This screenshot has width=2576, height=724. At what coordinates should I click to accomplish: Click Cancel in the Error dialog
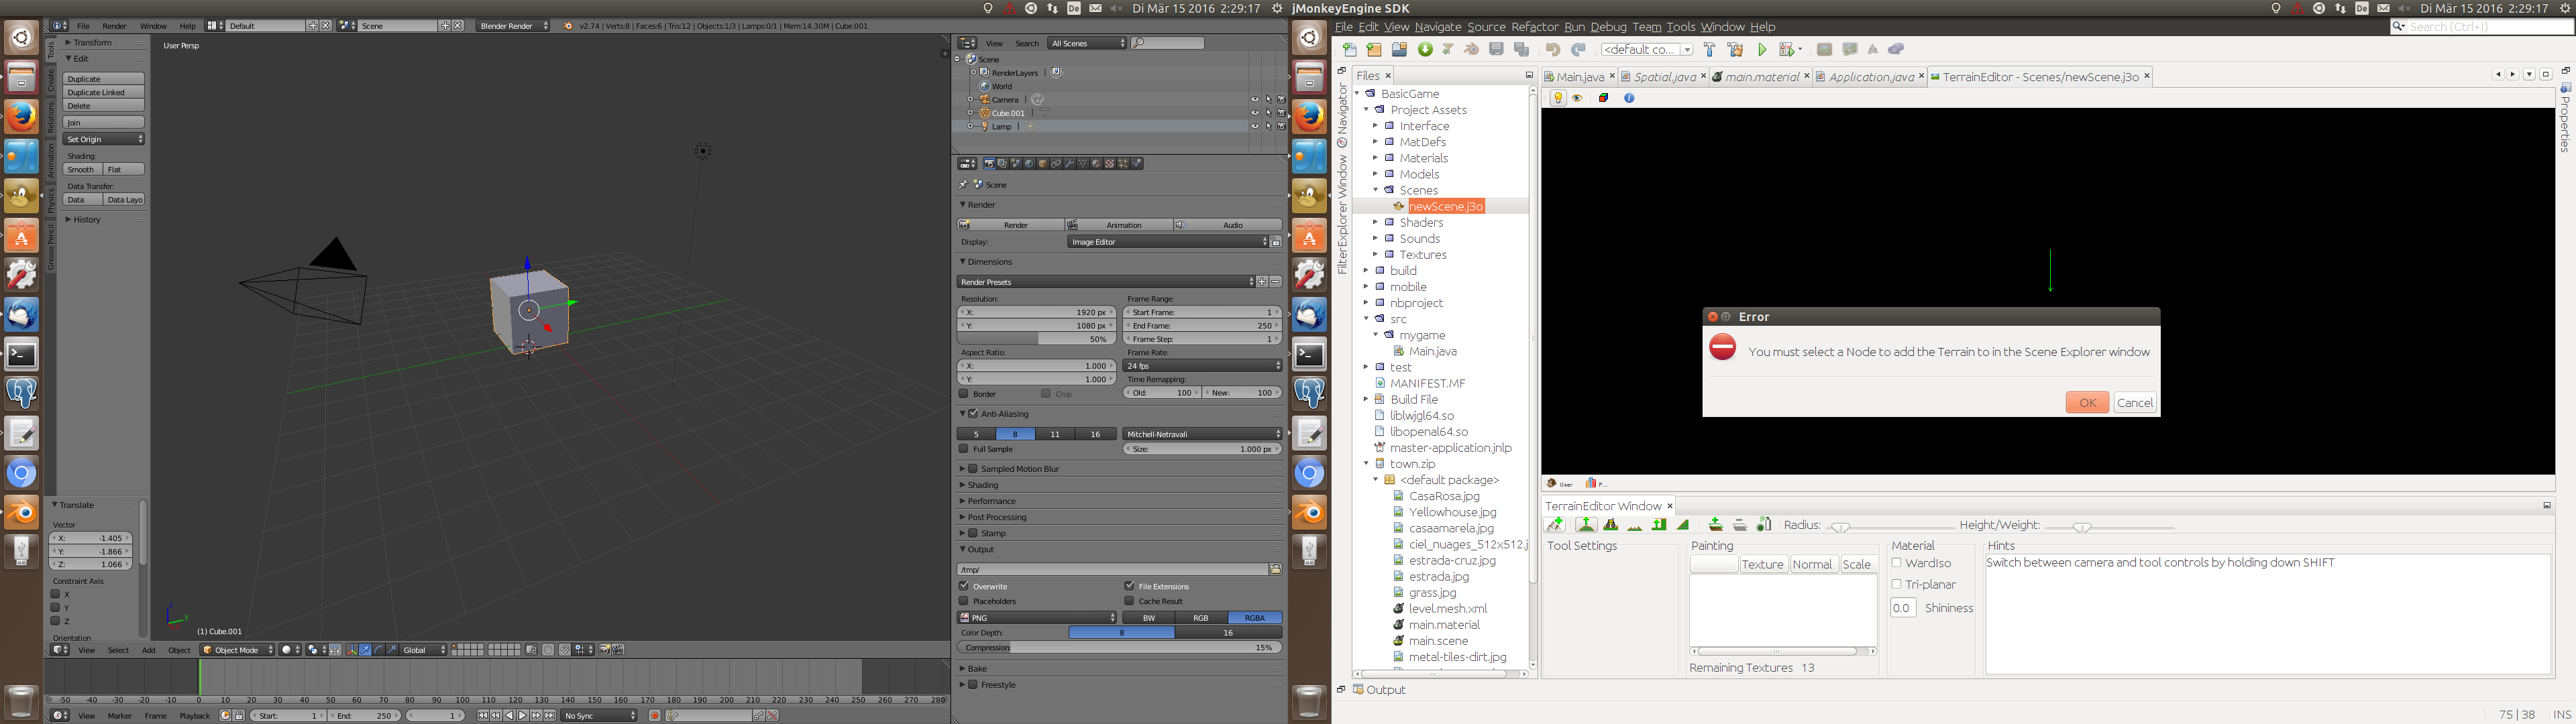tap(2135, 402)
